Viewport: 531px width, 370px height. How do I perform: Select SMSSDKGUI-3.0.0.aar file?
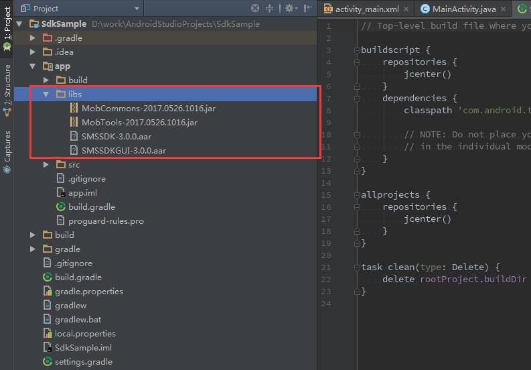(124, 151)
